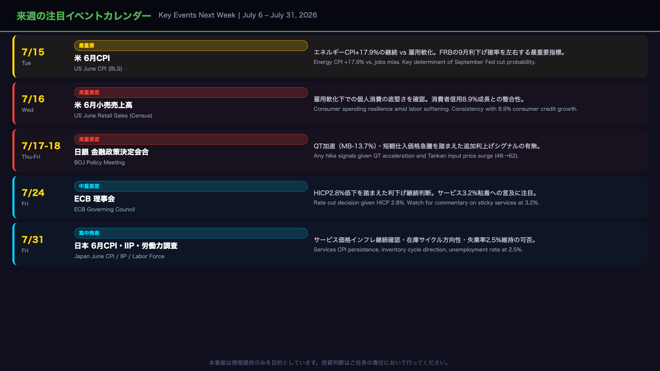Click the Thu-Fri weekday label

[x=31, y=157]
